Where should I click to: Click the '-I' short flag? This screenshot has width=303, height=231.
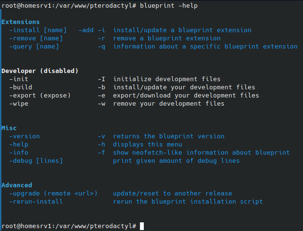point(101,79)
